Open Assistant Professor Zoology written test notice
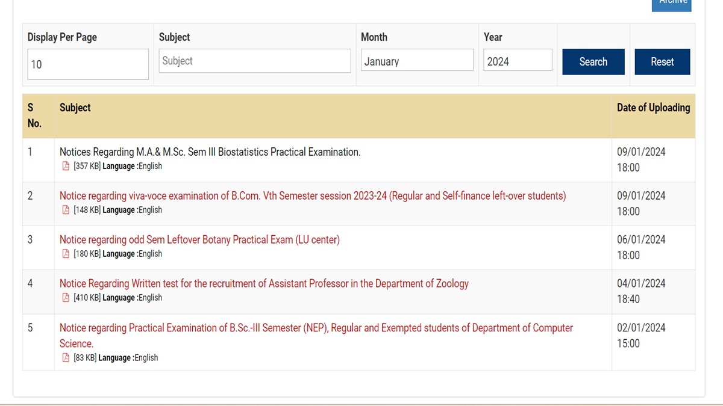This screenshot has height=406, width=723. [264, 284]
